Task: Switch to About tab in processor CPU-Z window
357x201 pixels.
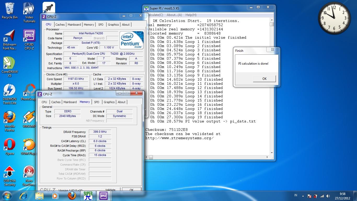Action: pos(126,25)
